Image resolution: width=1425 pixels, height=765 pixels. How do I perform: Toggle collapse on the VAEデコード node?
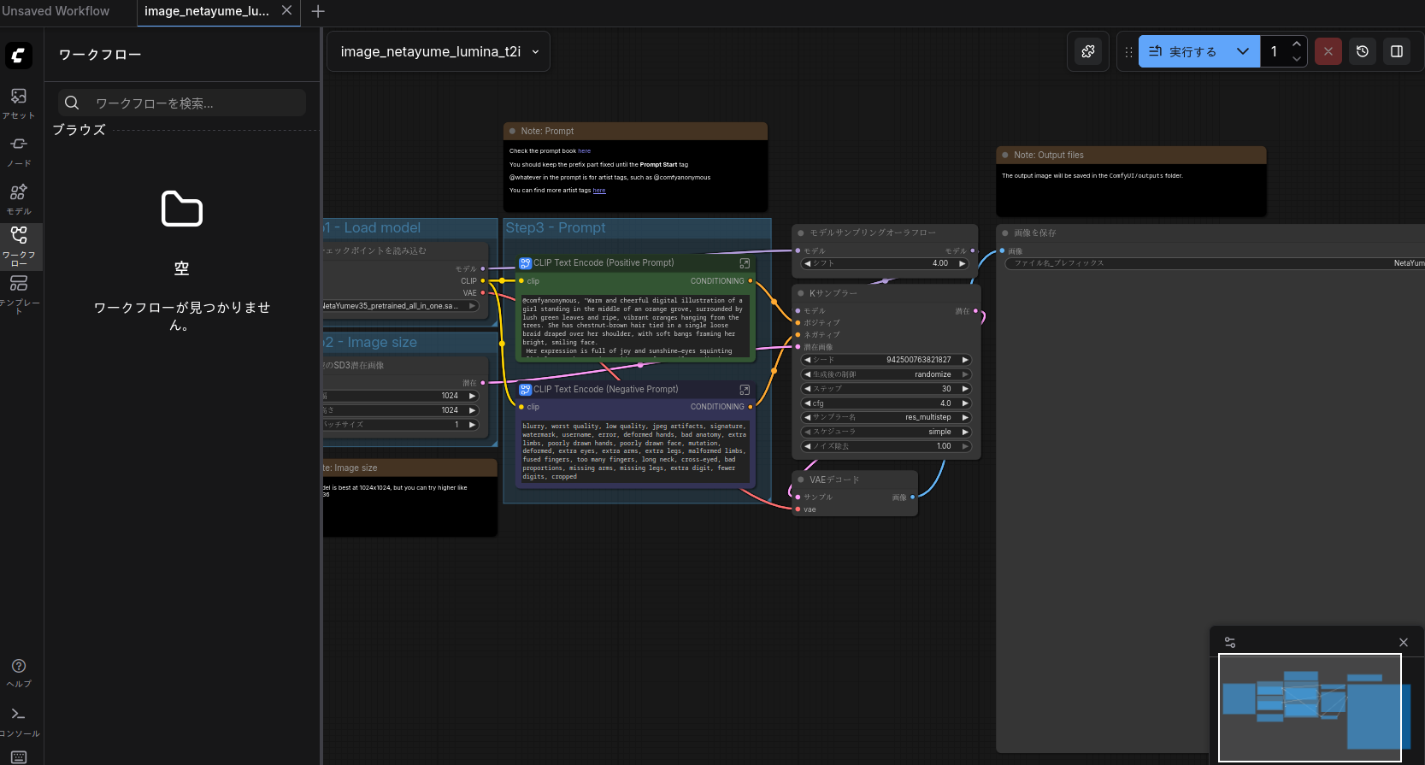(801, 480)
